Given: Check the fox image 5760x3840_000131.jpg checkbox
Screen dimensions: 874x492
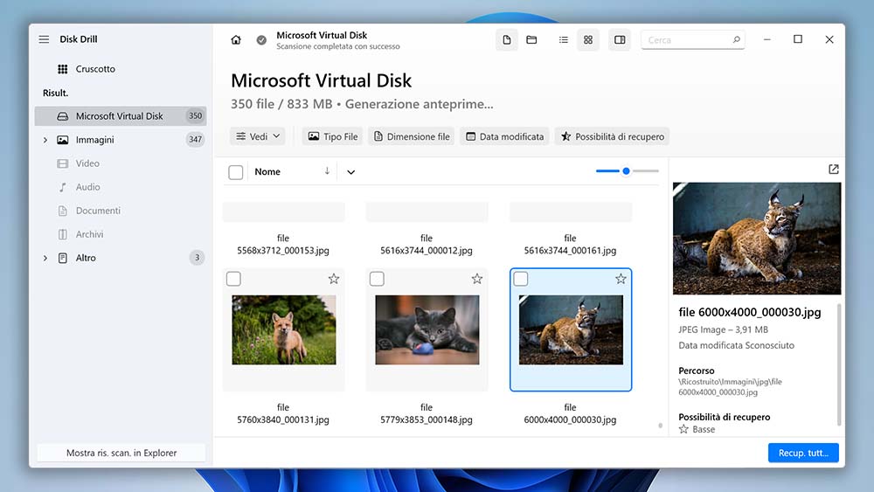Looking at the screenshot, I should pos(233,279).
